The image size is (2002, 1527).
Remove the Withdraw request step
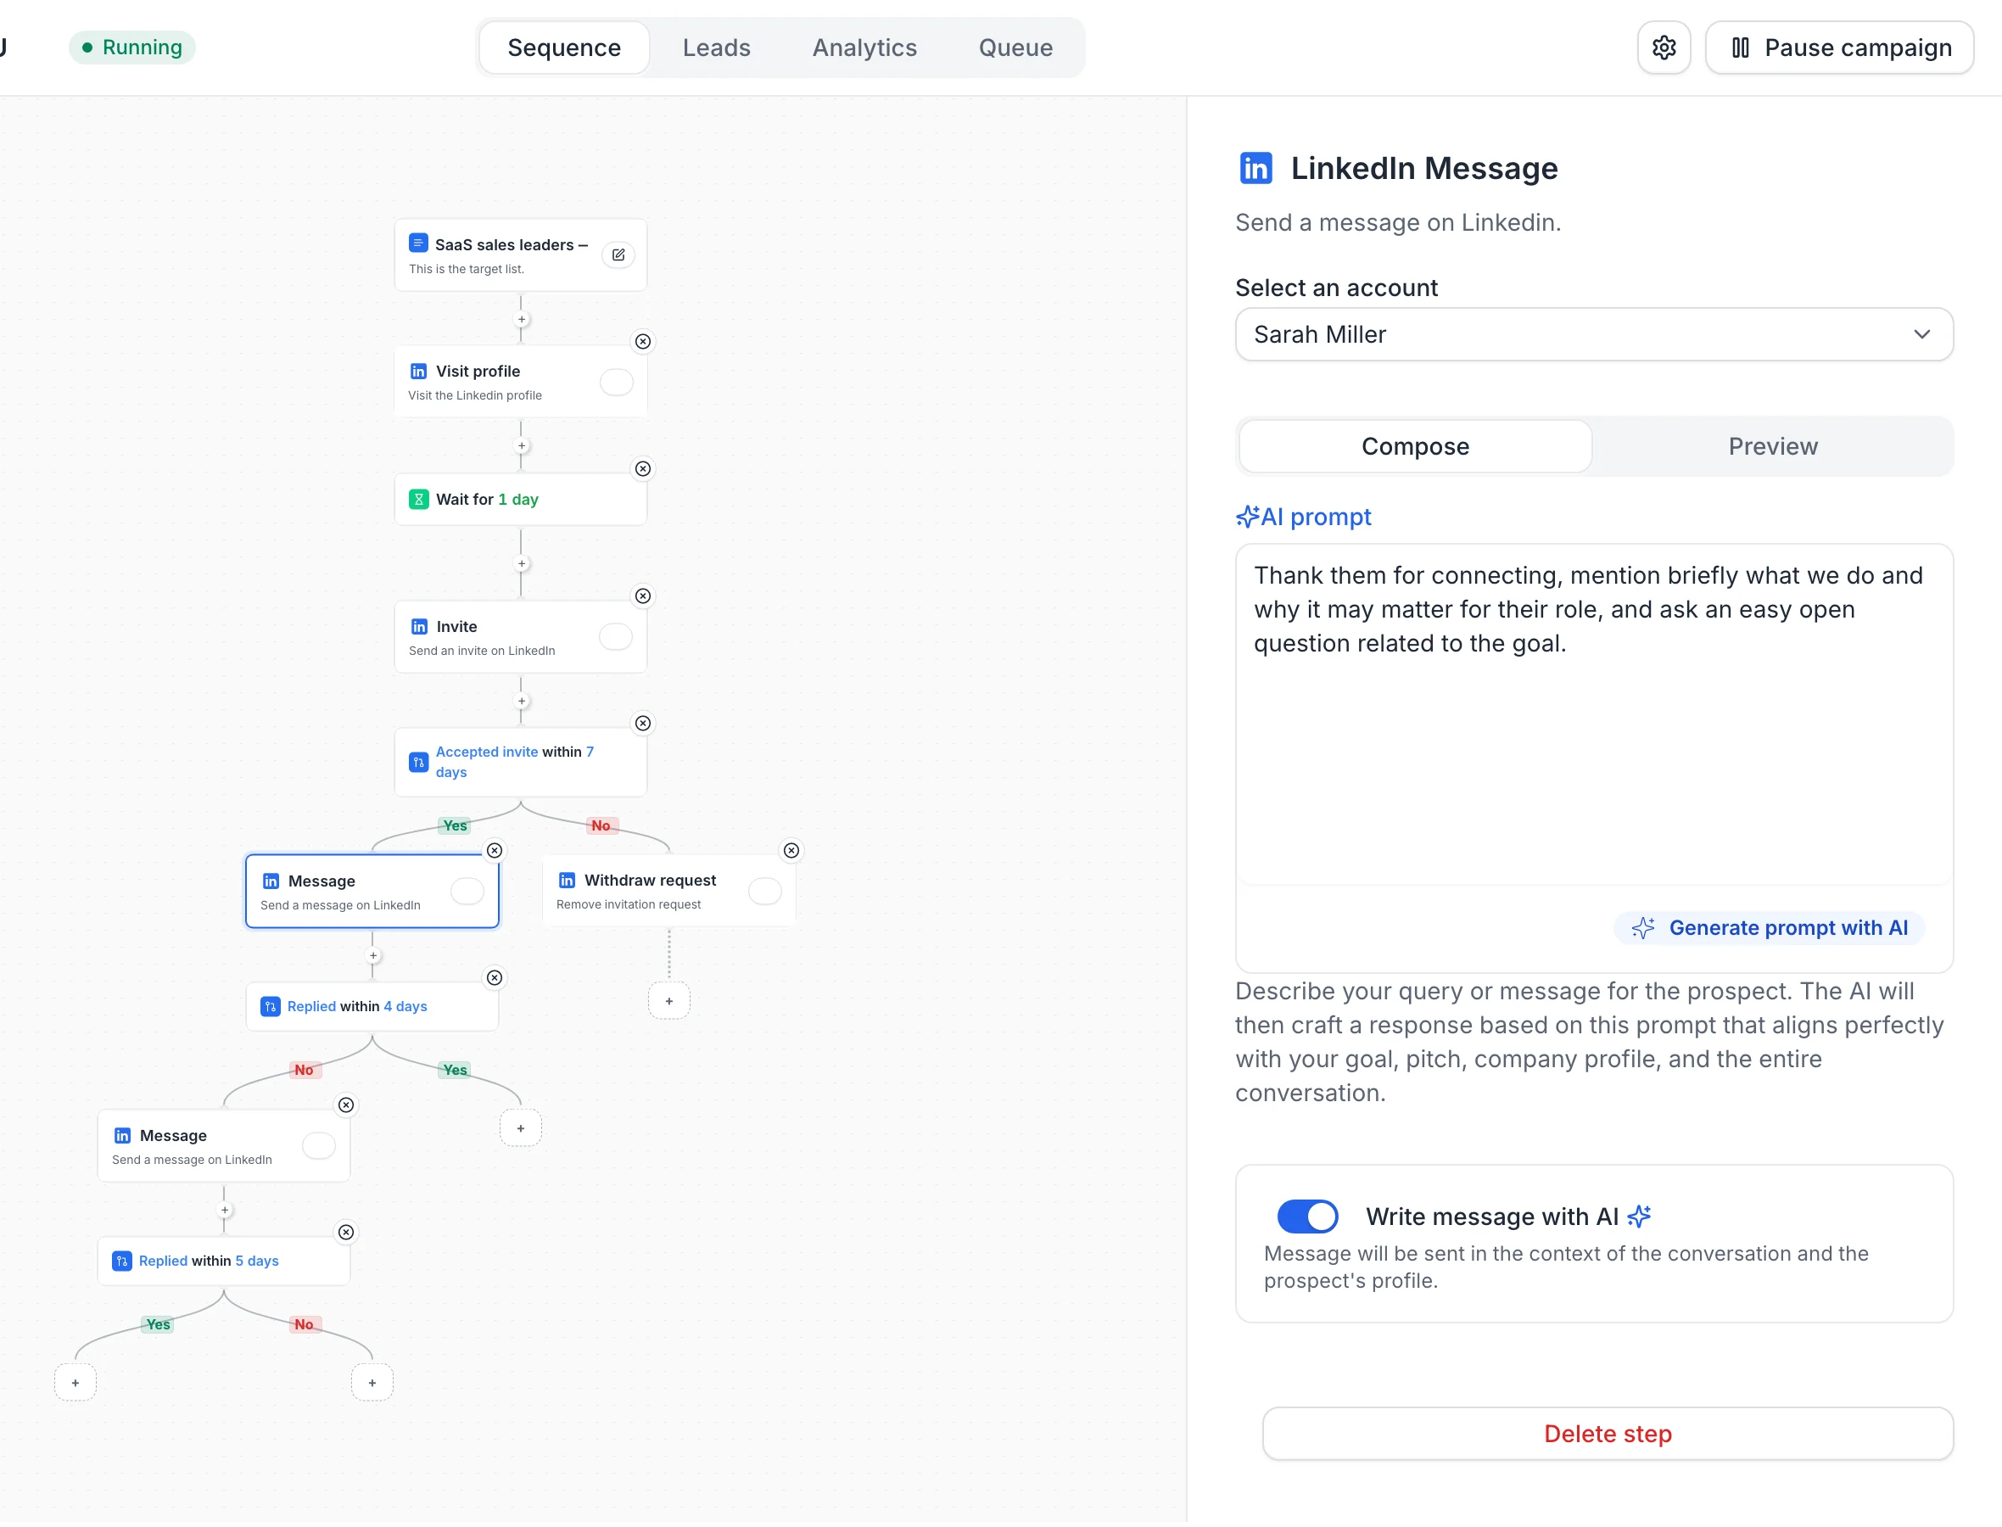point(791,851)
